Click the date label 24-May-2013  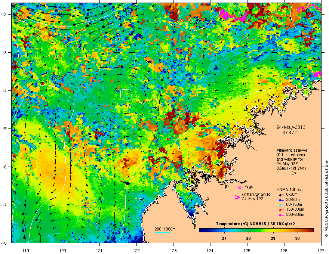click(x=291, y=127)
